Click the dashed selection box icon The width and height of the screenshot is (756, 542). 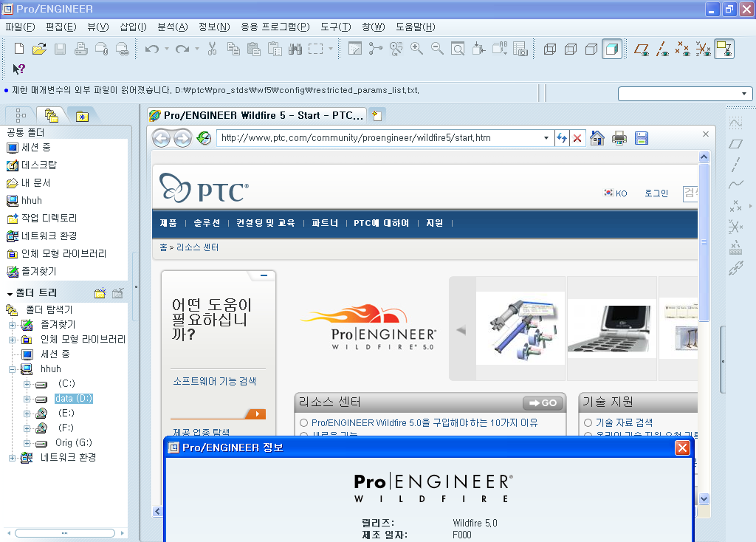(x=316, y=49)
